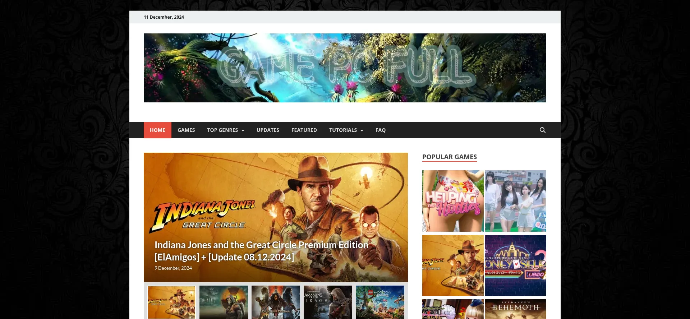Screen dimensions: 690x319
Task: Select the Dragon's Dogma slider thumbnail
Action: (276, 302)
